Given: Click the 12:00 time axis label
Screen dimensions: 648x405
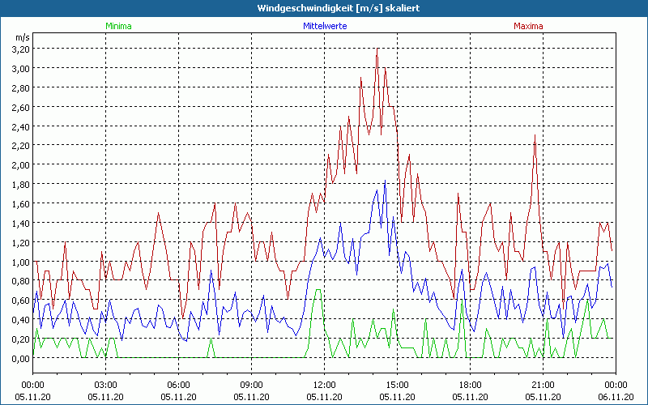Looking at the screenshot, I should tap(325, 386).
